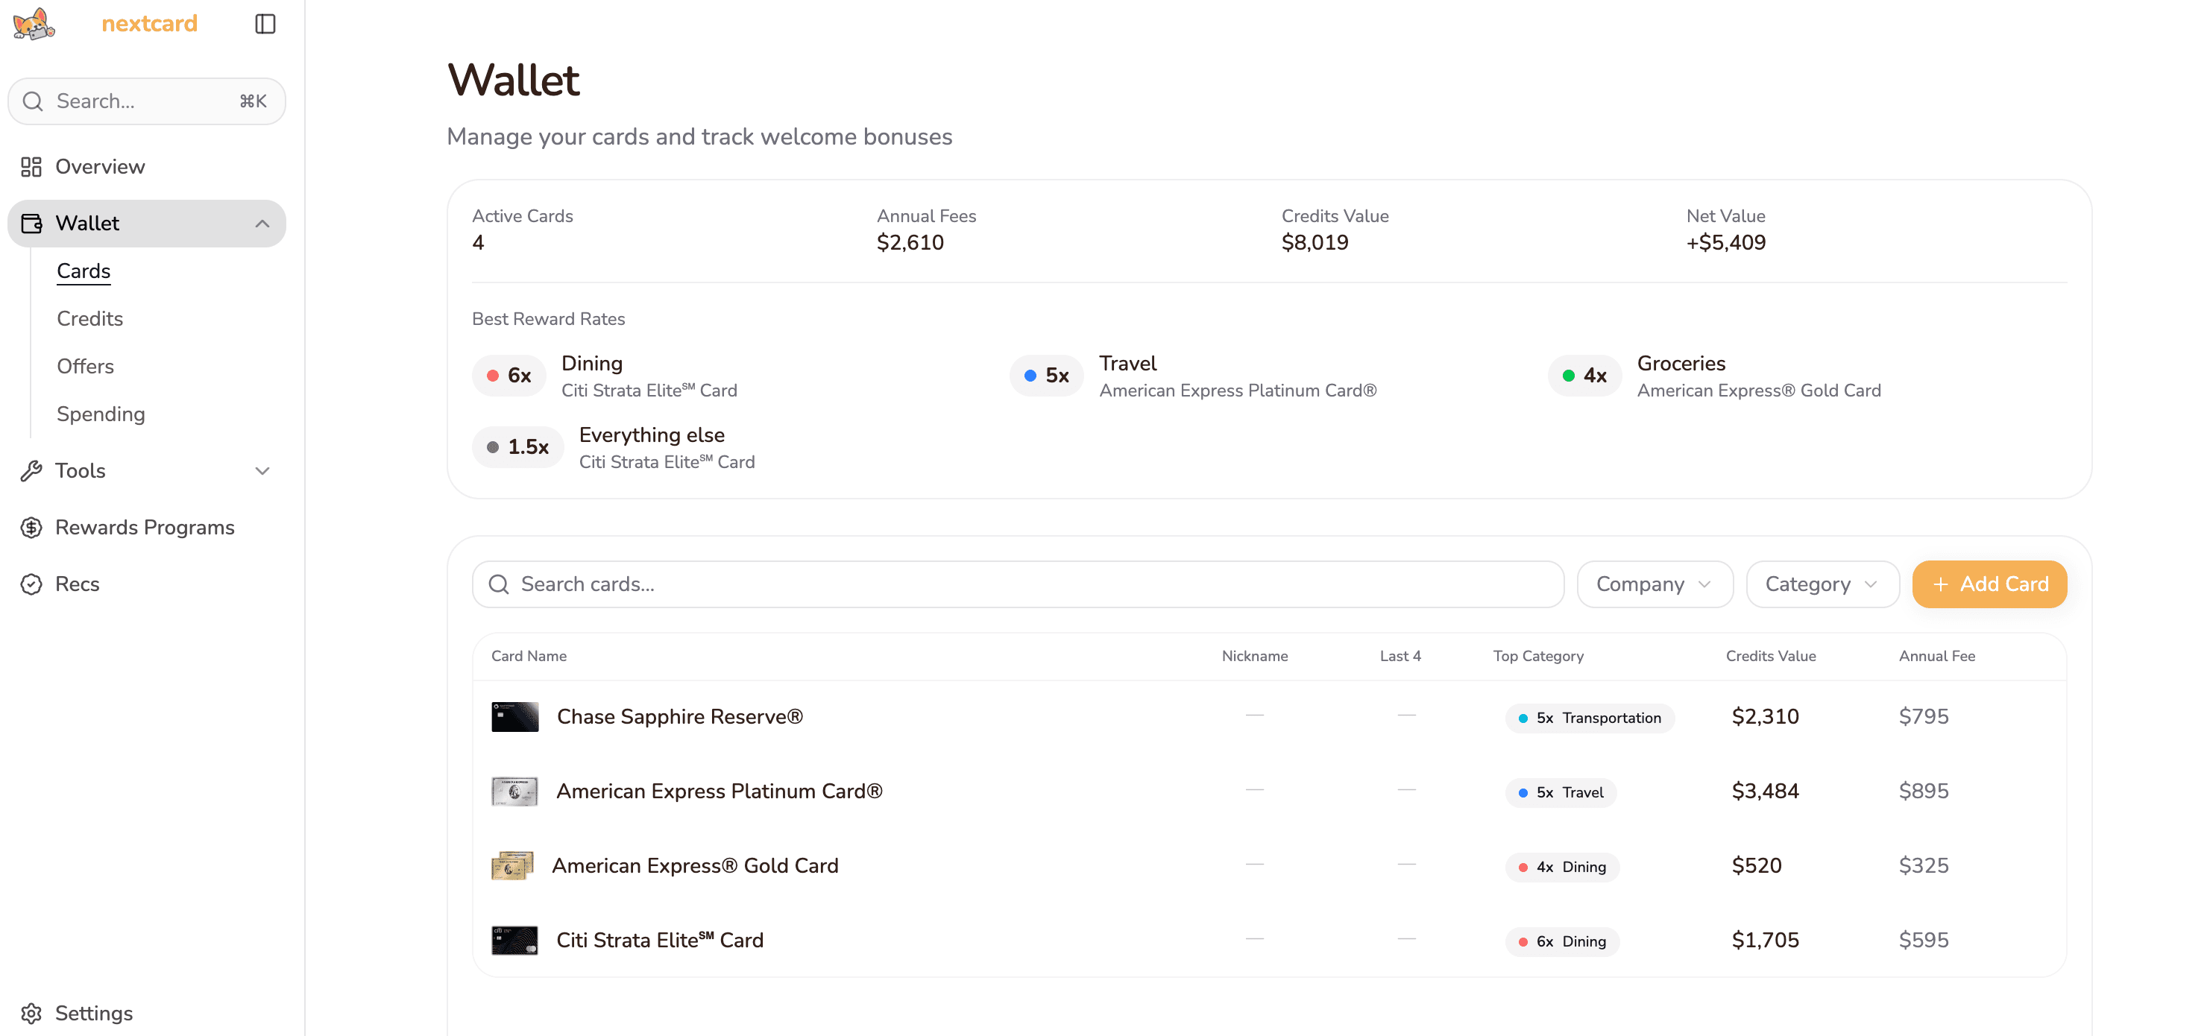The width and height of the screenshot is (2210, 1036).
Task: Open American Express Gold card thumbnail
Action: click(x=512, y=866)
